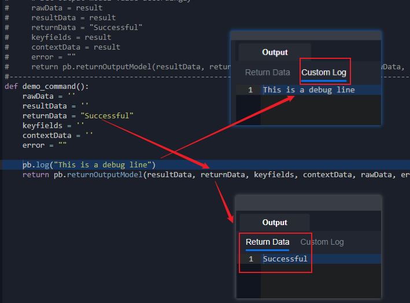Click the uncommented rawData = '' line
410x303 pixels.
[49, 96]
